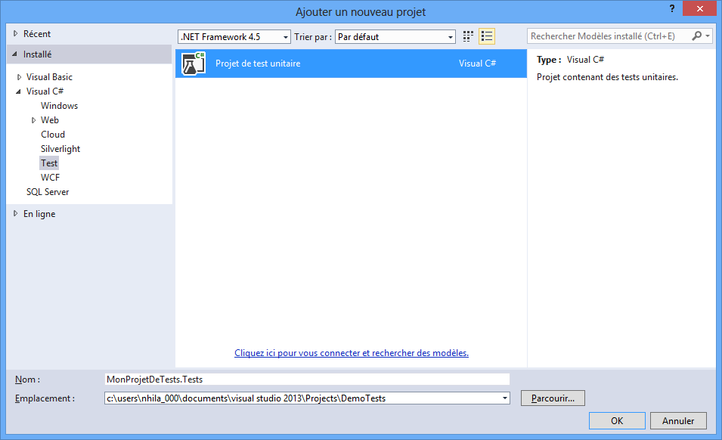Image resolution: width=722 pixels, height=440 pixels.
Task: Select the Web category label
Action: click(50, 120)
